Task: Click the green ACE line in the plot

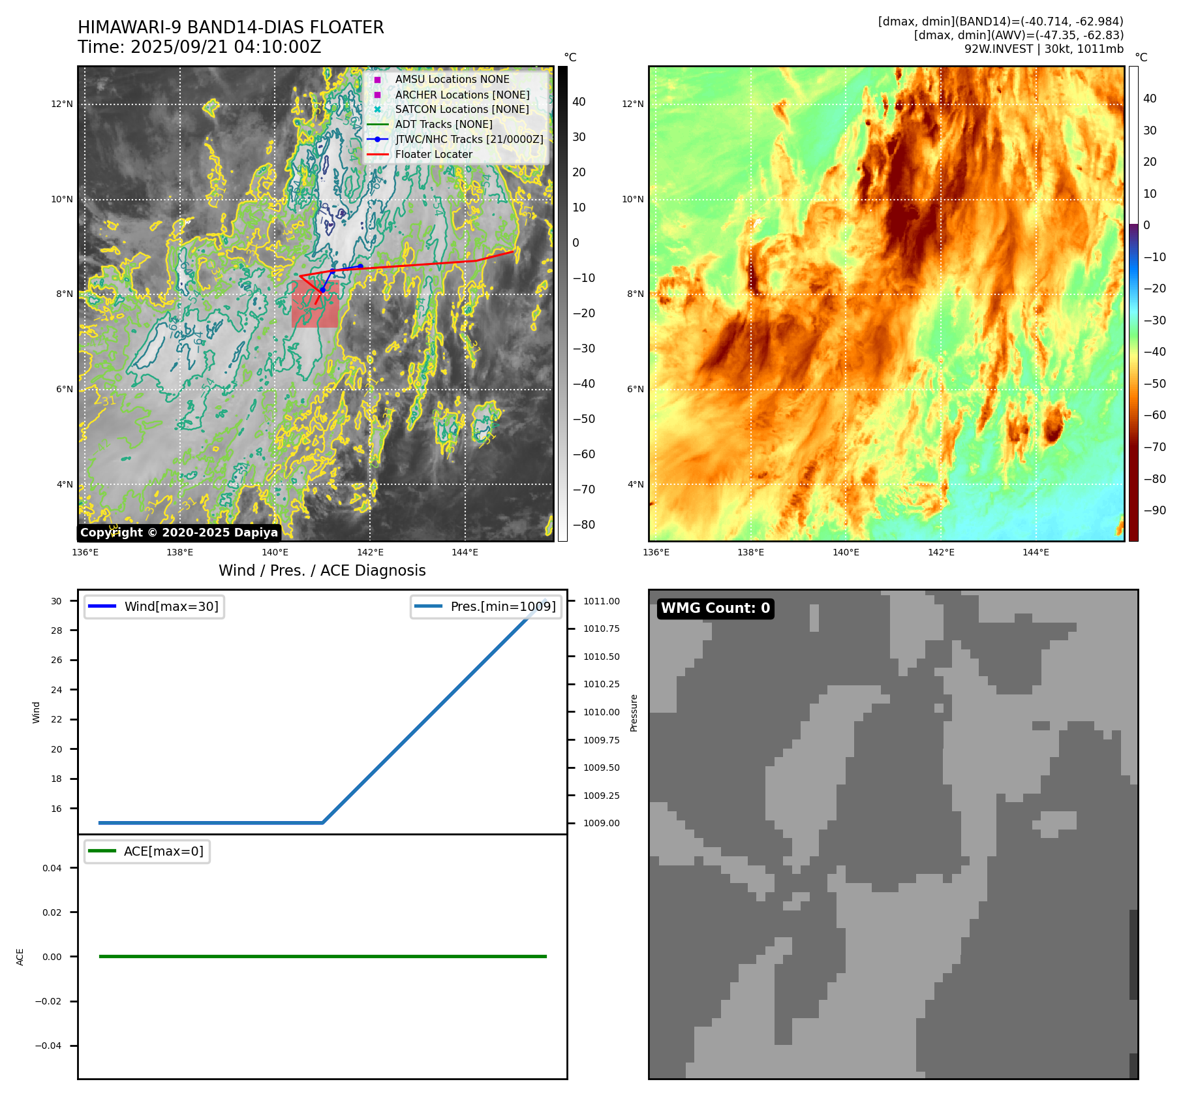Action: click(322, 957)
